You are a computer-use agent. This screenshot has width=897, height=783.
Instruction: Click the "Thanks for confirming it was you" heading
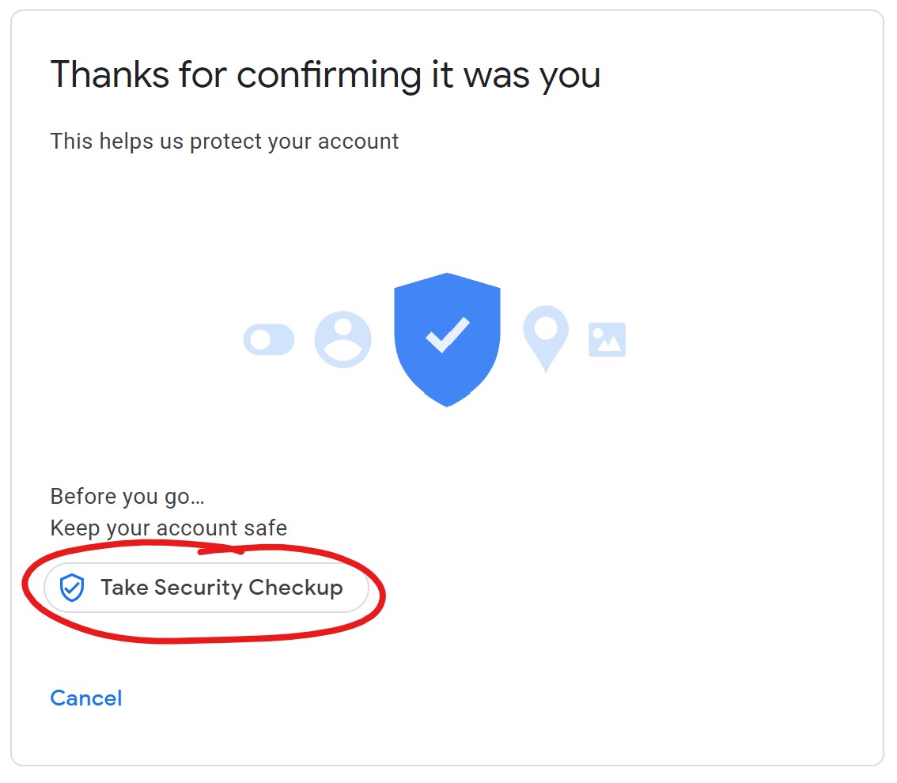(325, 75)
